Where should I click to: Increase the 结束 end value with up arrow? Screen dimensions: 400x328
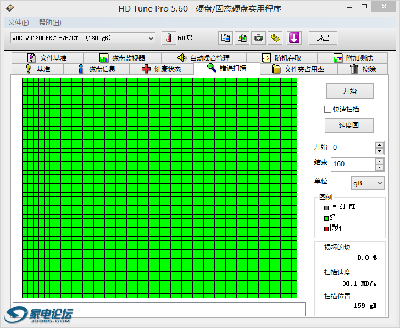379,162
